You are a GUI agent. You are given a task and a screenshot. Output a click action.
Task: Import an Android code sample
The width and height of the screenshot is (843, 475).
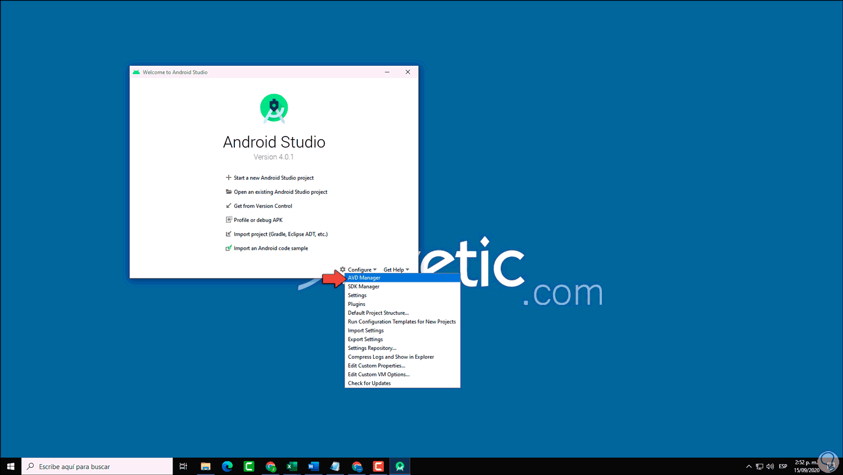(x=267, y=248)
